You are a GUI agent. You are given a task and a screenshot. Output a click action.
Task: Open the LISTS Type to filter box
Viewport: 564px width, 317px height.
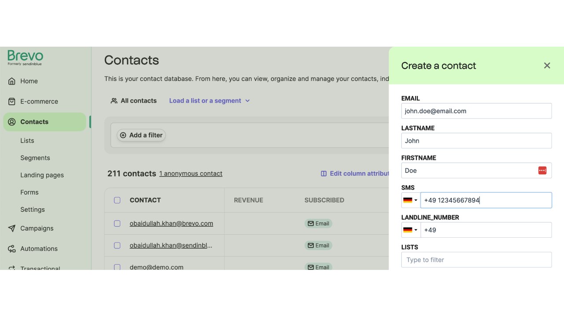476,260
